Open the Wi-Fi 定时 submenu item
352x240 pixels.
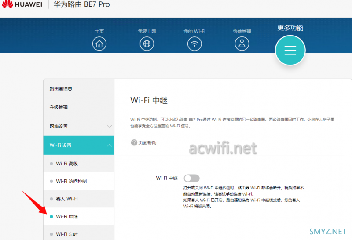(x=79, y=233)
